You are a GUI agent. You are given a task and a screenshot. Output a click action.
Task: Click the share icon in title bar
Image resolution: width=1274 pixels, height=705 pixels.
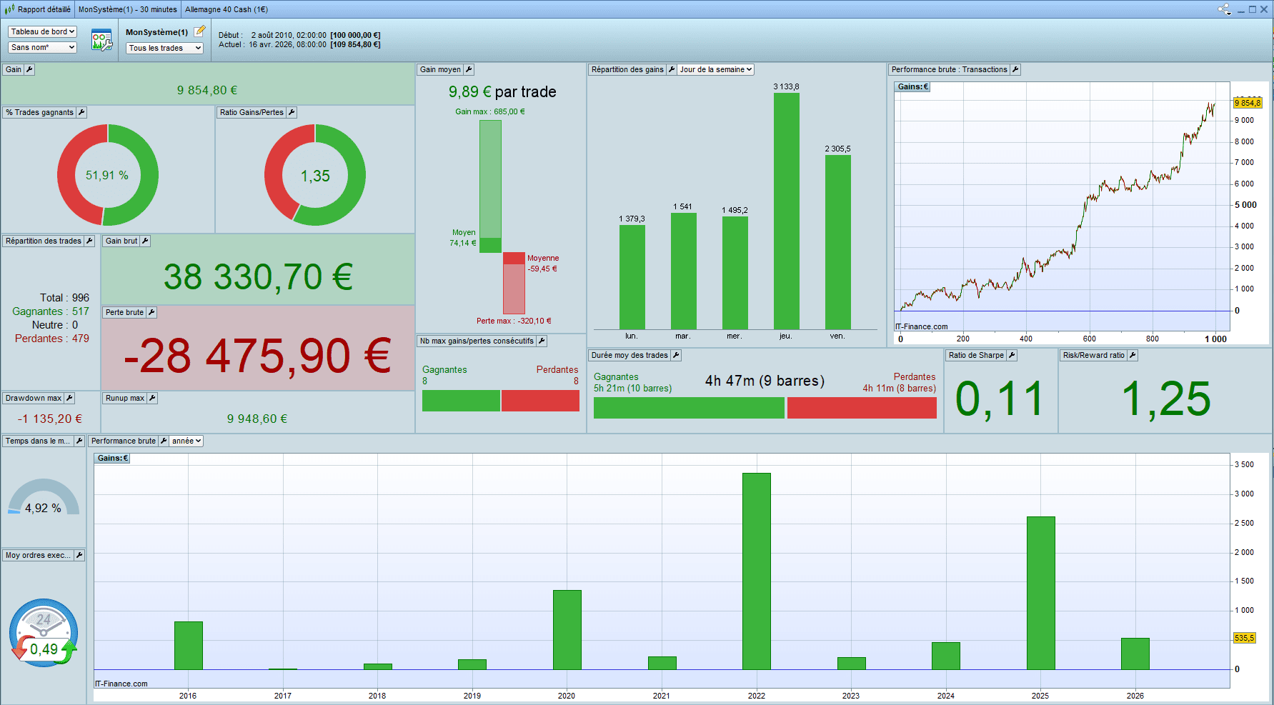(x=1224, y=9)
